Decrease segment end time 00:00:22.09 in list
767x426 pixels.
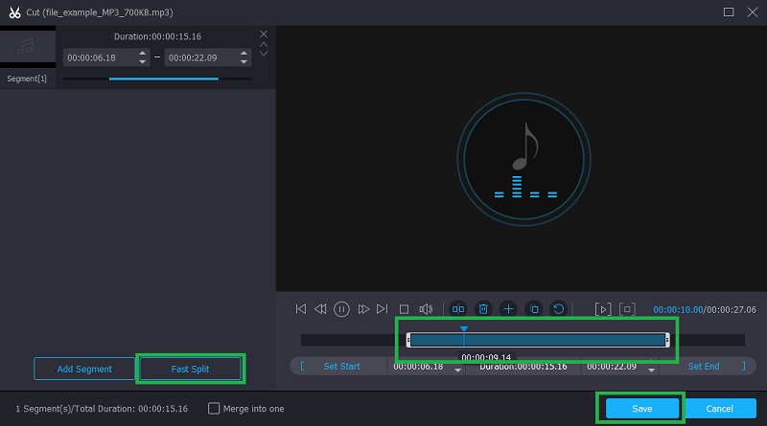pos(245,62)
